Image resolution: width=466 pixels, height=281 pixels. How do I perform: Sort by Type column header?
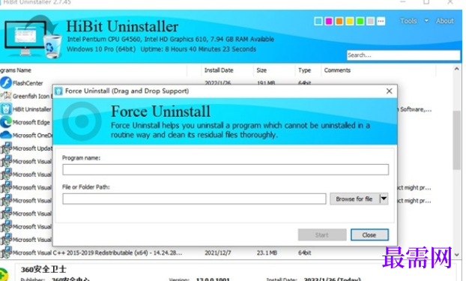pos(305,70)
